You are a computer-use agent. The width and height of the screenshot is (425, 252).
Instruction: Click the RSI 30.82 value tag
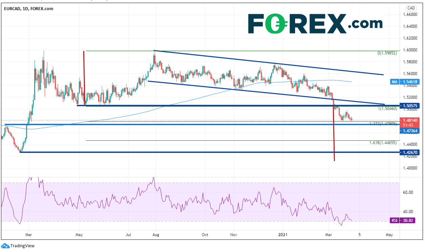tap(410, 220)
